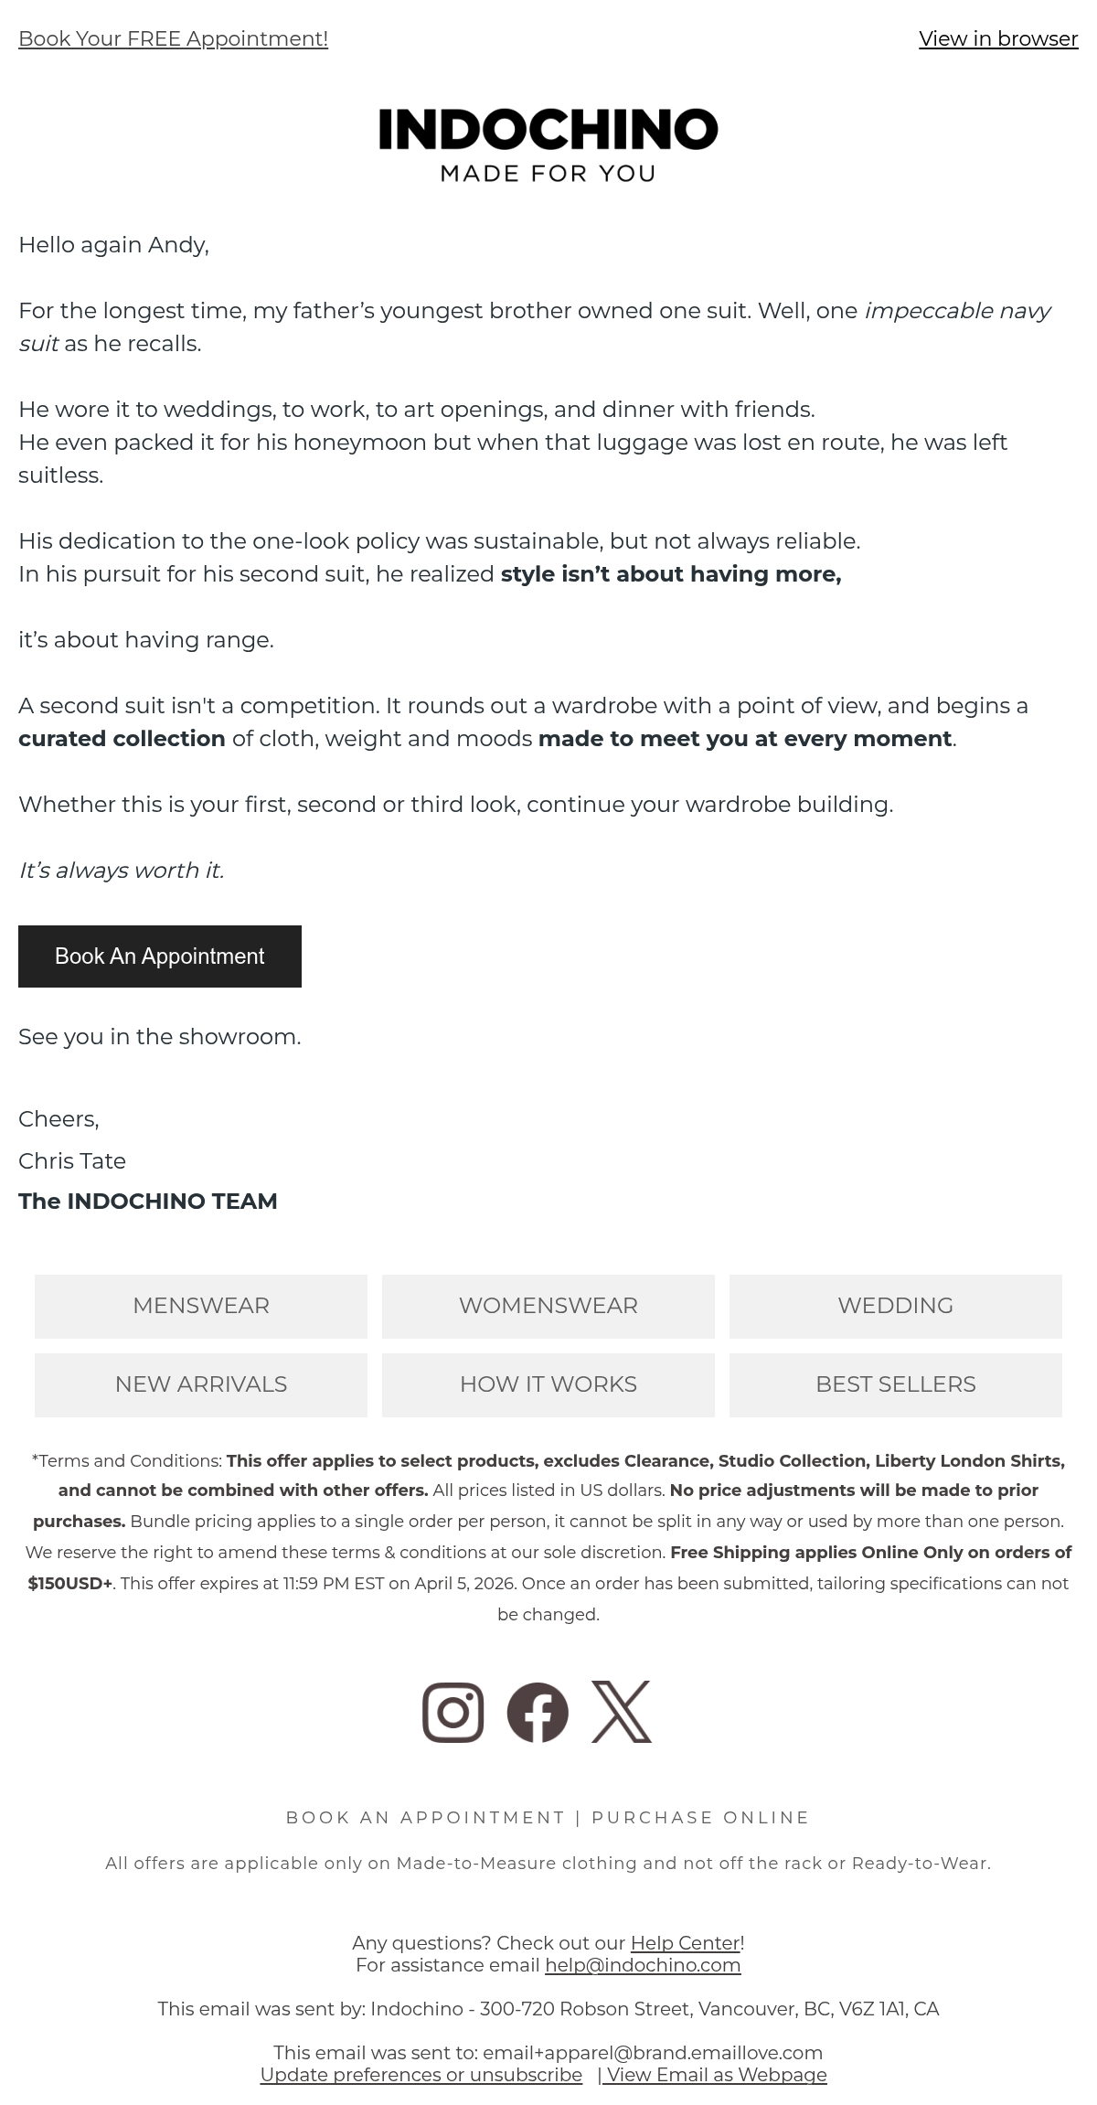Open Indochino's Instagram page icon
Viewport: 1097px width, 2105px height.
[453, 1712]
